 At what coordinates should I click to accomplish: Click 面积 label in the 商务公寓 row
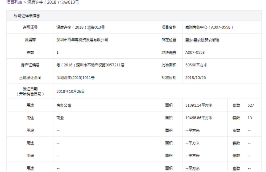169,105
